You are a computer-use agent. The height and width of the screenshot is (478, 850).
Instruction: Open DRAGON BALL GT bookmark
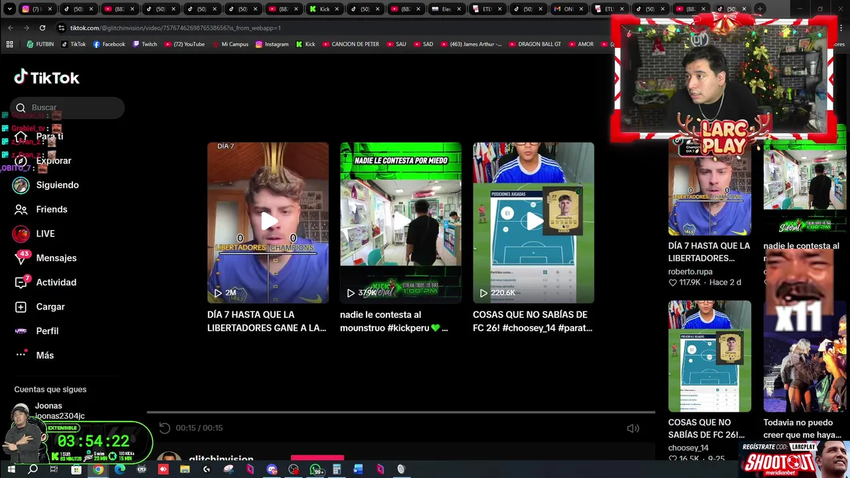pos(535,44)
